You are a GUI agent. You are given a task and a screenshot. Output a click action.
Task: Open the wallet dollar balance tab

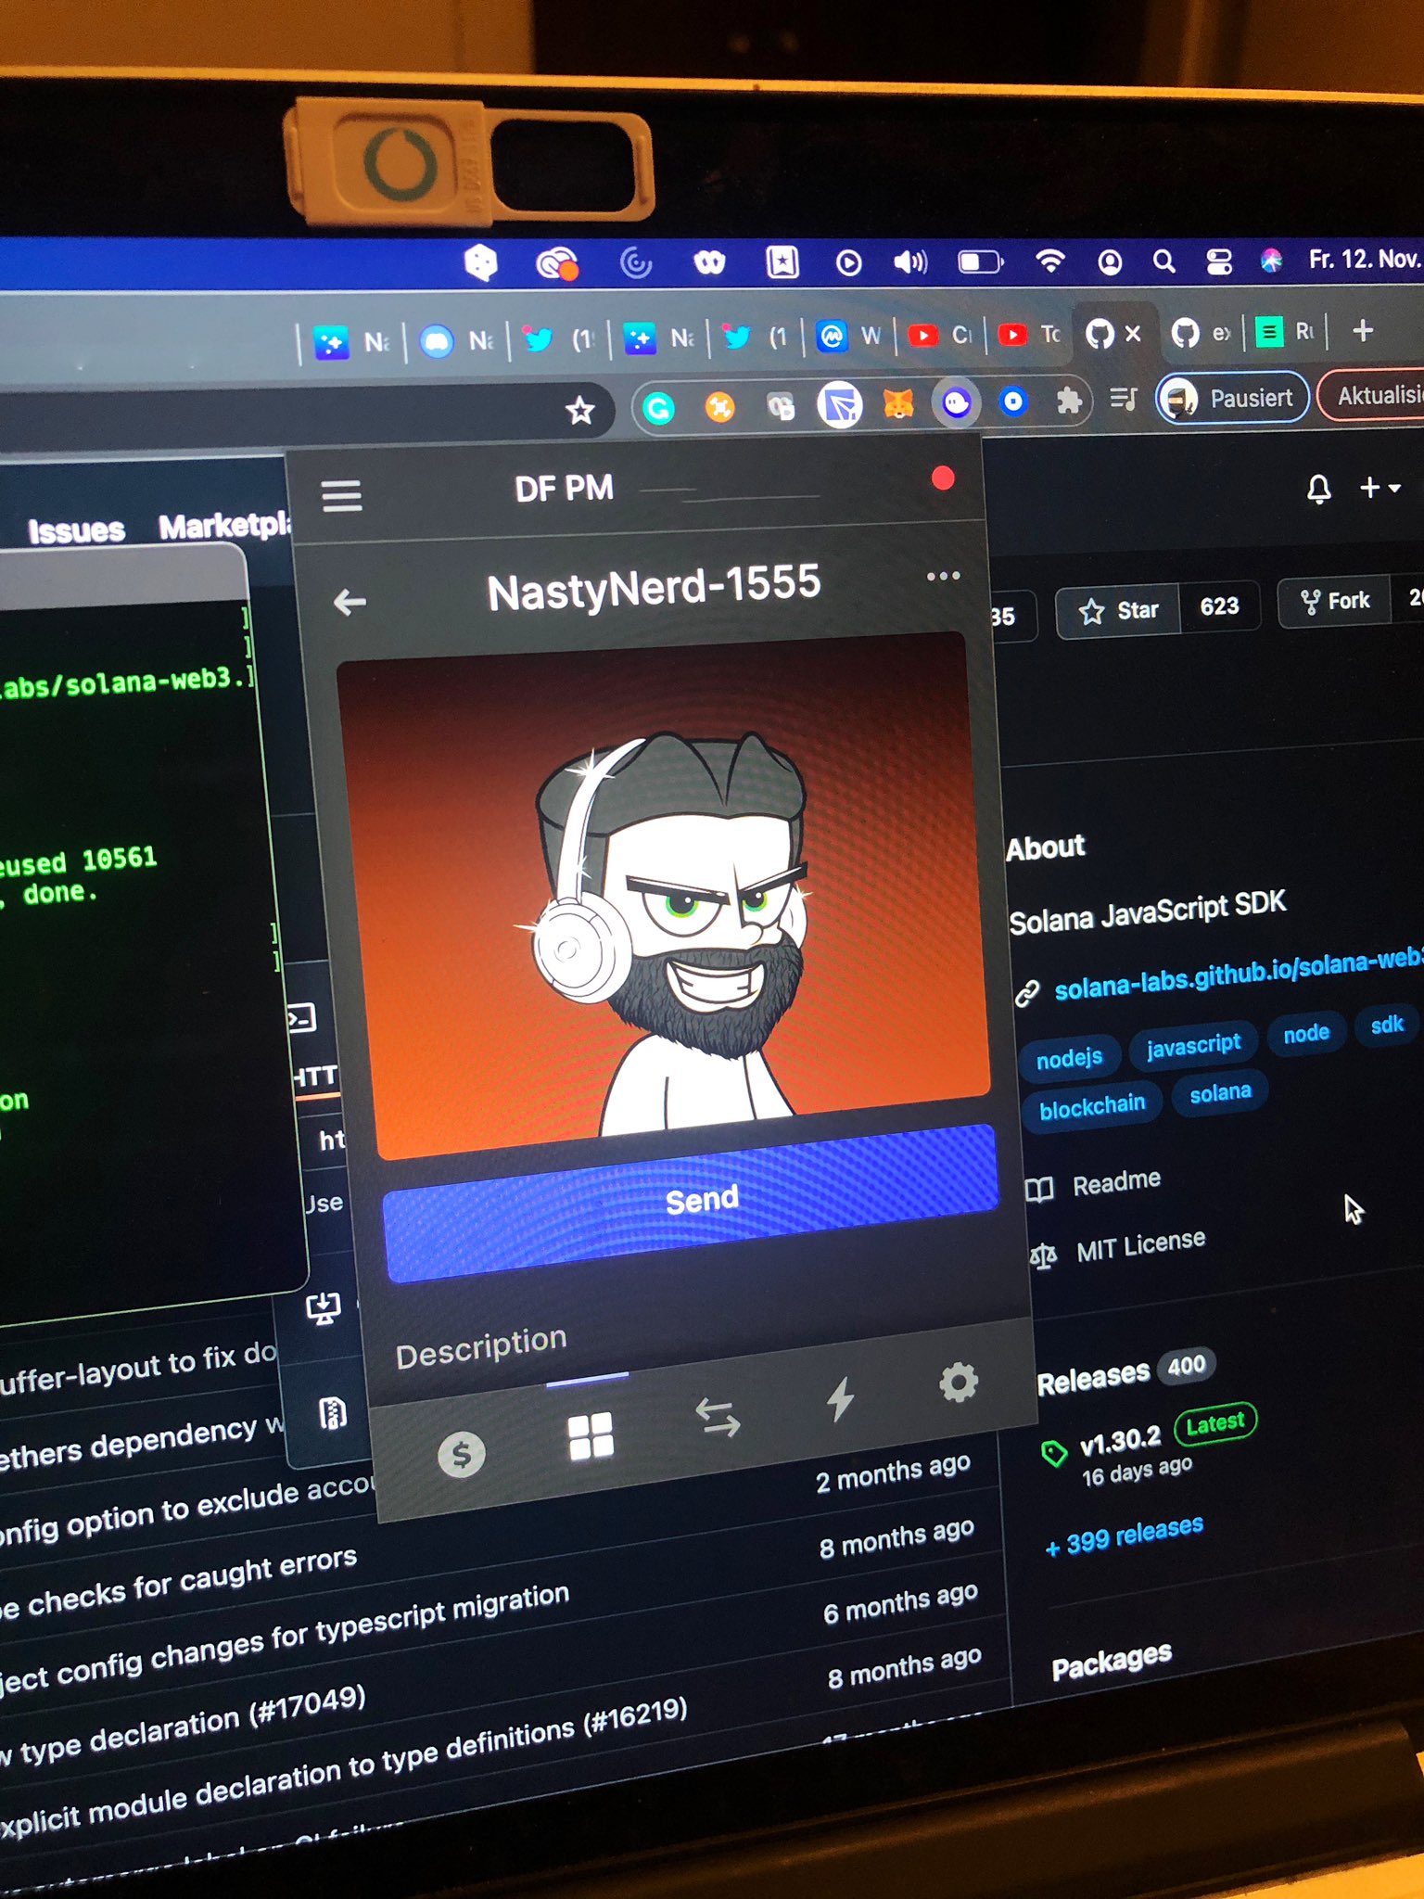click(x=461, y=1454)
